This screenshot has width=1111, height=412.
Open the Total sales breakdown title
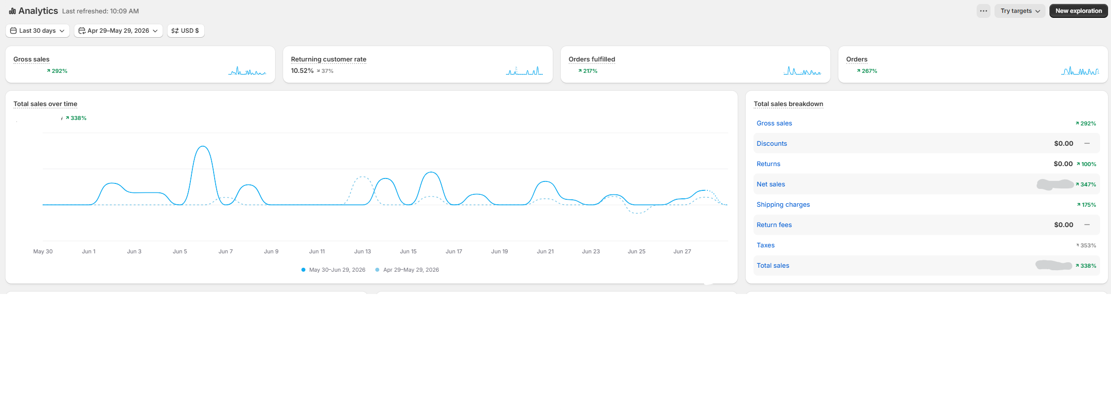[788, 104]
